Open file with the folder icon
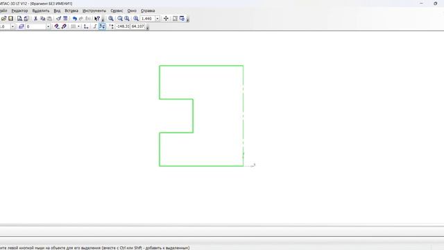444x250 pixels. pyautogui.click(x=3, y=19)
